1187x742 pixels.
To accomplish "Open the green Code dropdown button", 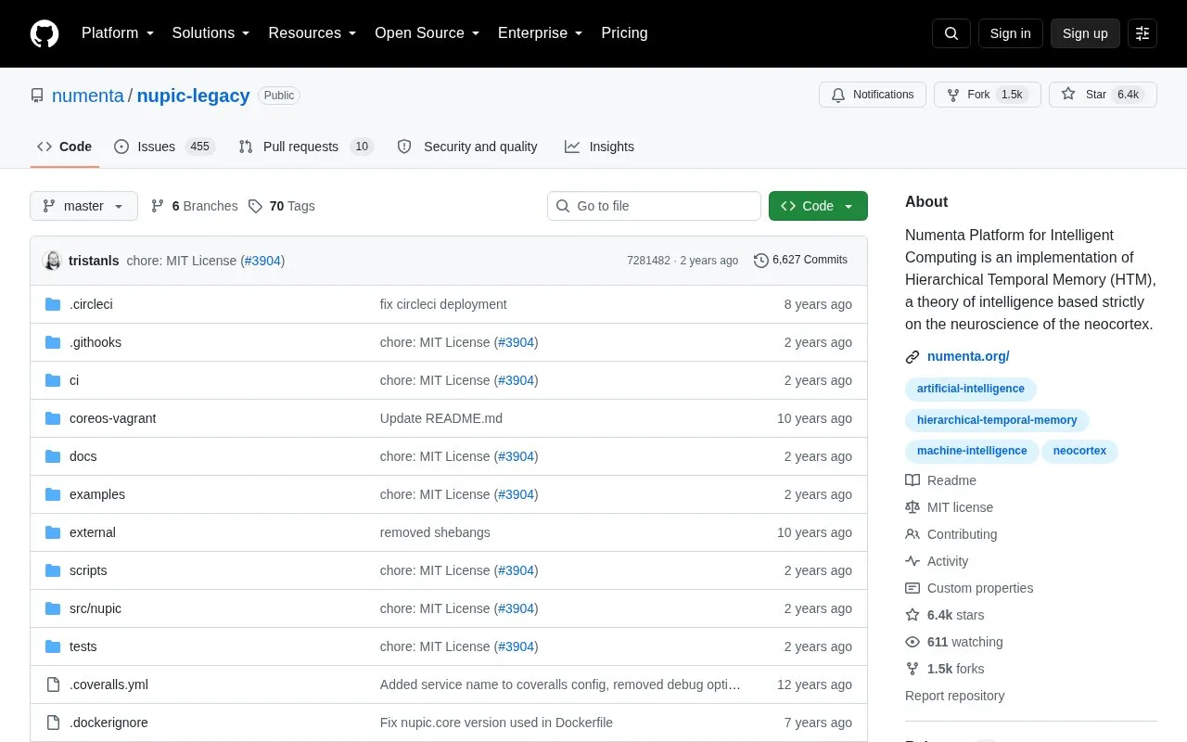I will [818, 206].
